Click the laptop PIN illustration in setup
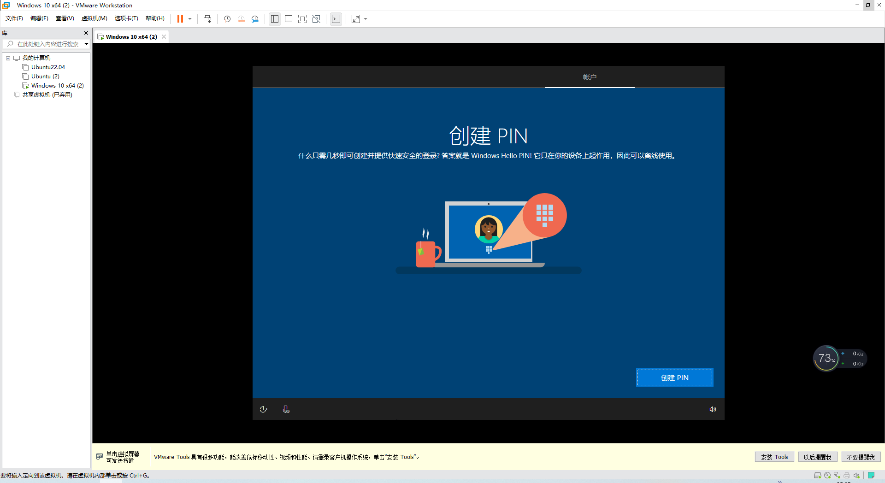This screenshot has height=483, width=885. (489, 234)
